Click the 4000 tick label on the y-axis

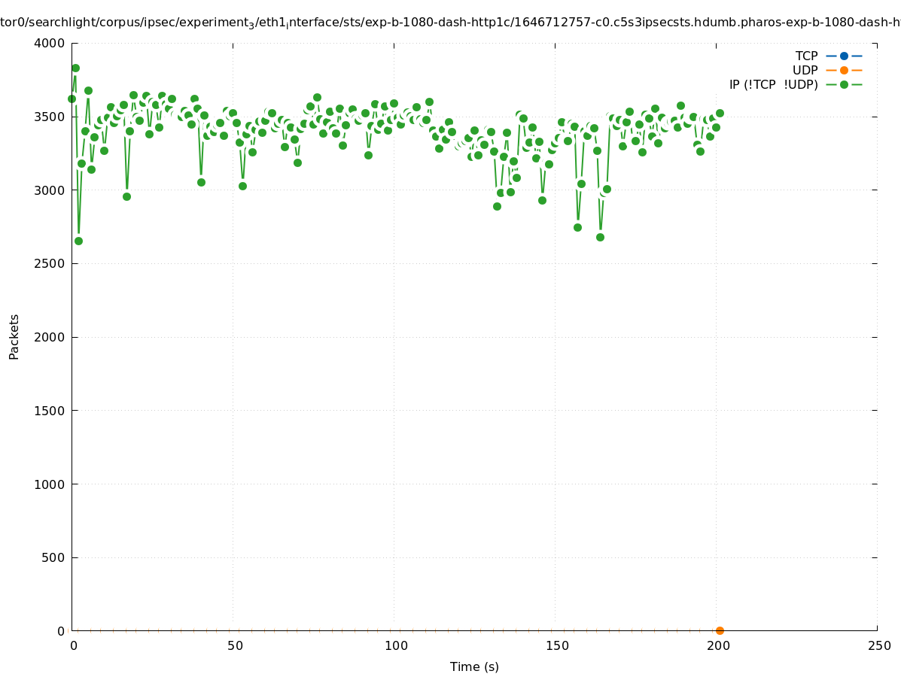50,43
